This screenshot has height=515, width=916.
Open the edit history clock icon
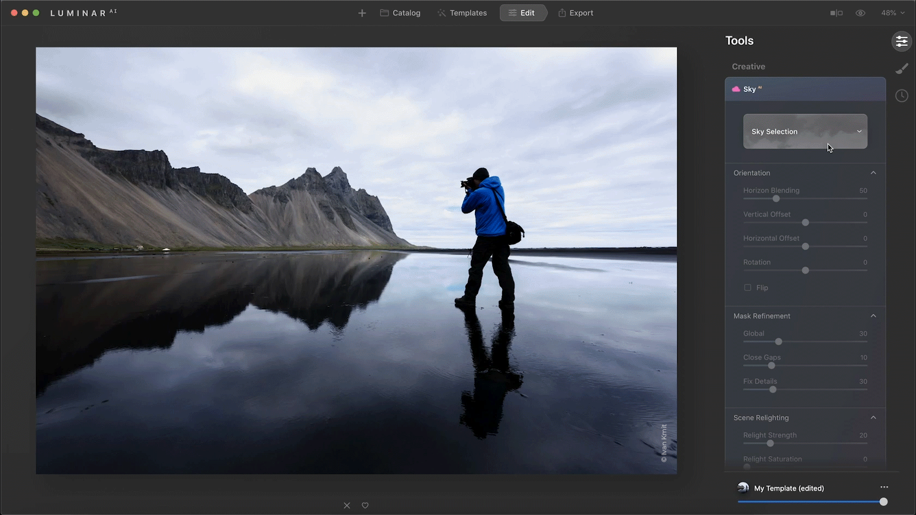tap(901, 96)
